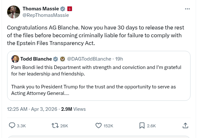Click the DOJ seal badge by Blanche
Screen dimensions: 197x138
63,59
